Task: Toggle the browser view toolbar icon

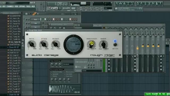Action: pyautogui.click(x=128, y=3)
